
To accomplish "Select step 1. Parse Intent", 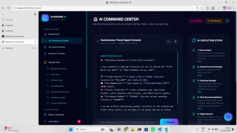I will click(x=204, y=50).
